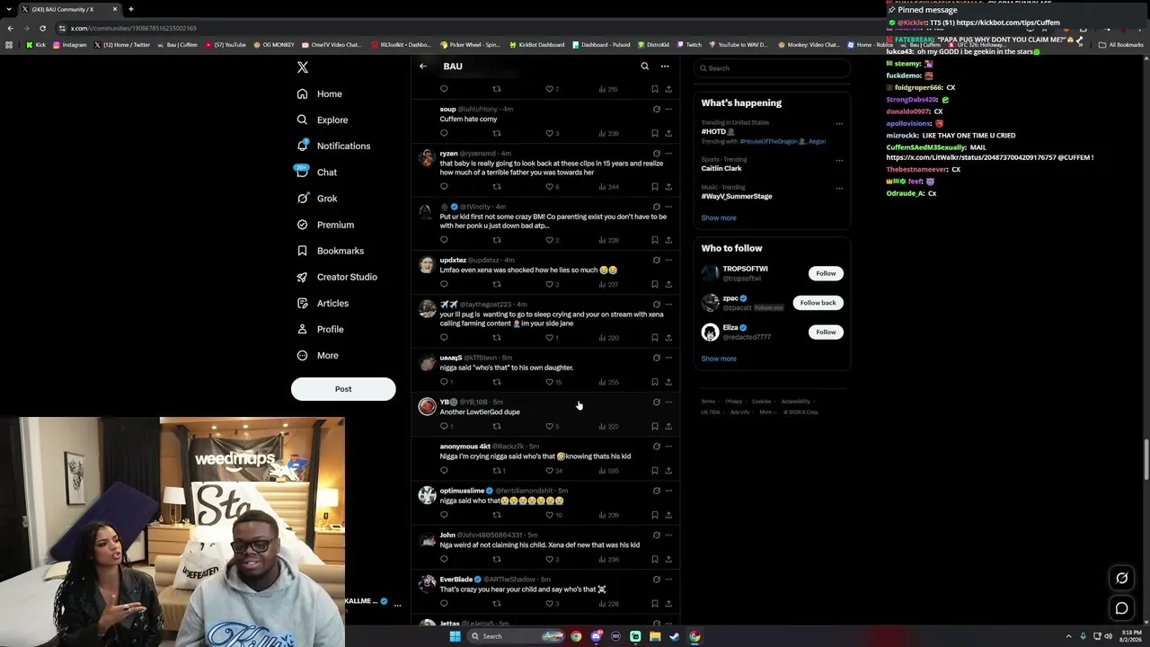Open Bookmarks in the sidebar

pos(330,251)
